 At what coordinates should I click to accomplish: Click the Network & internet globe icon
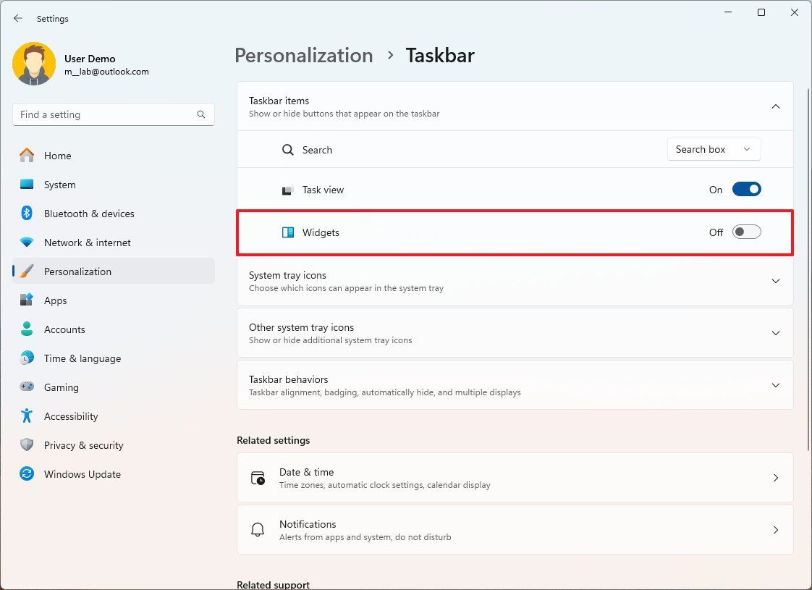click(27, 243)
